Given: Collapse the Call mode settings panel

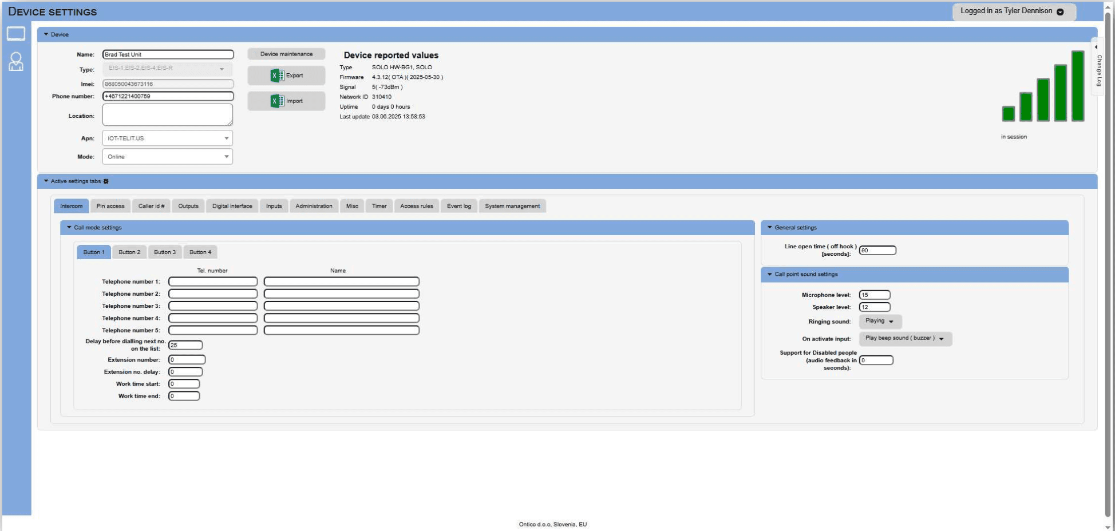Looking at the screenshot, I should 68,227.
